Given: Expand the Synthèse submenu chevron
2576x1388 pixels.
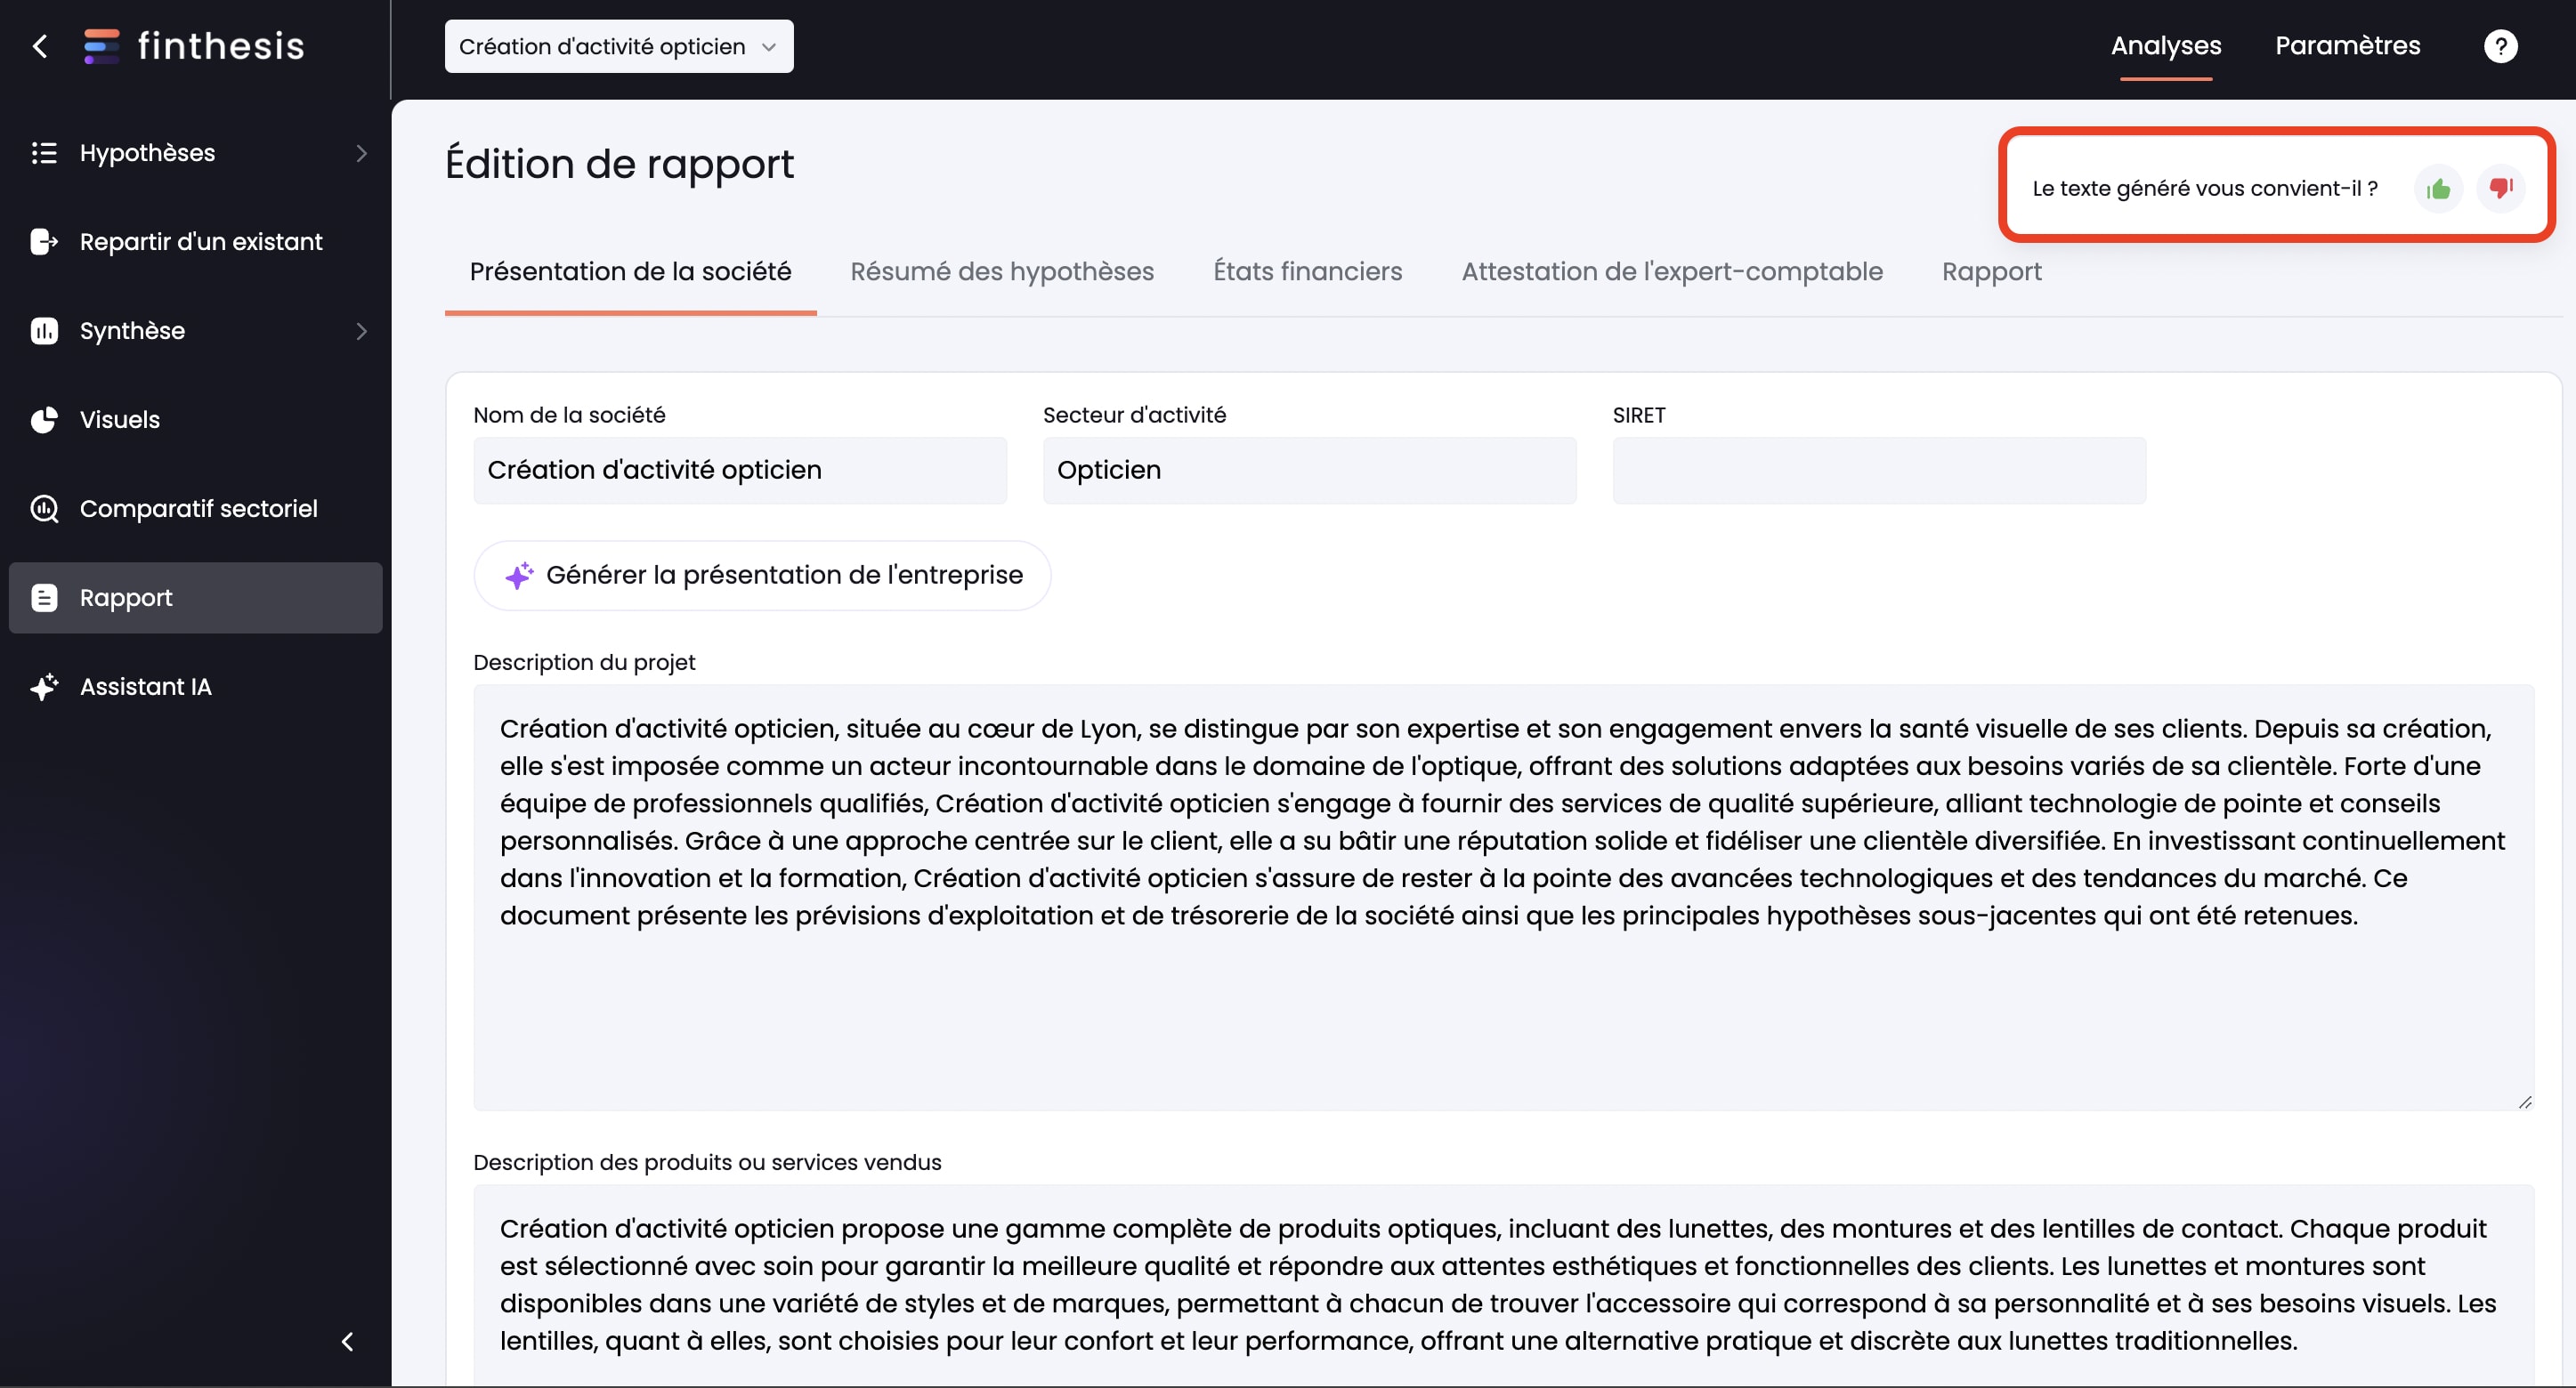Looking at the screenshot, I should point(362,331).
